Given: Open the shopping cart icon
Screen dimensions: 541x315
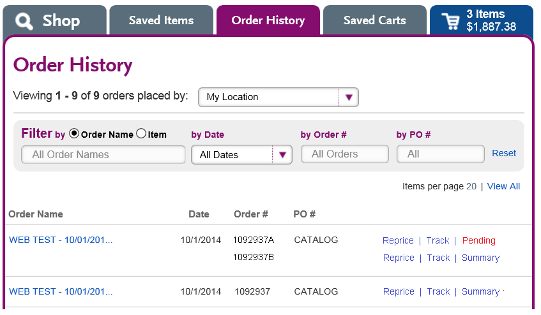Looking at the screenshot, I should (x=450, y=21).
